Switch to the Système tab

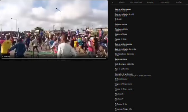[179, 2]
